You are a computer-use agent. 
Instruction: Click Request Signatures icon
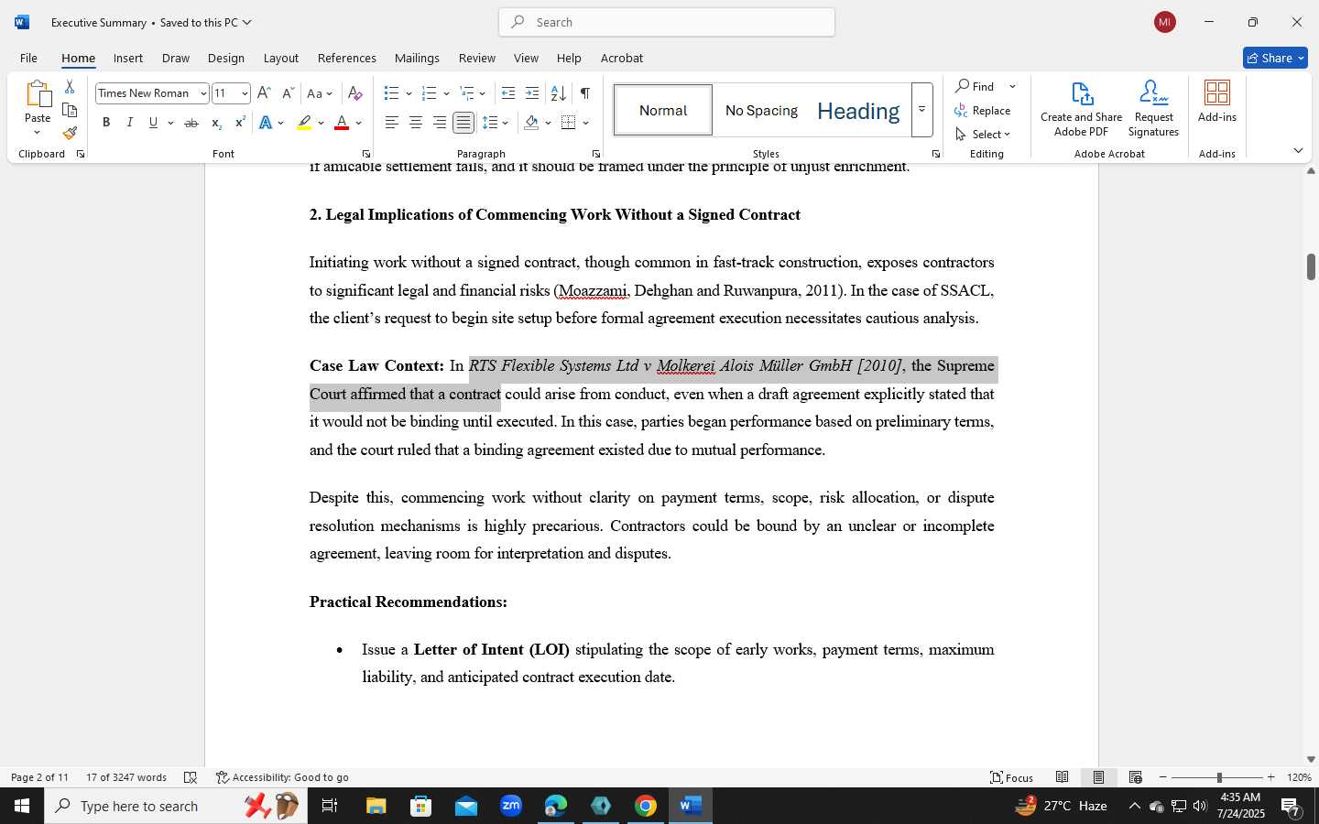pyautogui.click(x=1153, y=108)
